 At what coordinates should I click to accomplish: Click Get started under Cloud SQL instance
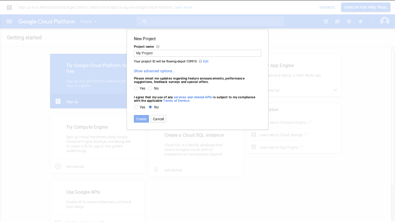(x=173, y=170)
